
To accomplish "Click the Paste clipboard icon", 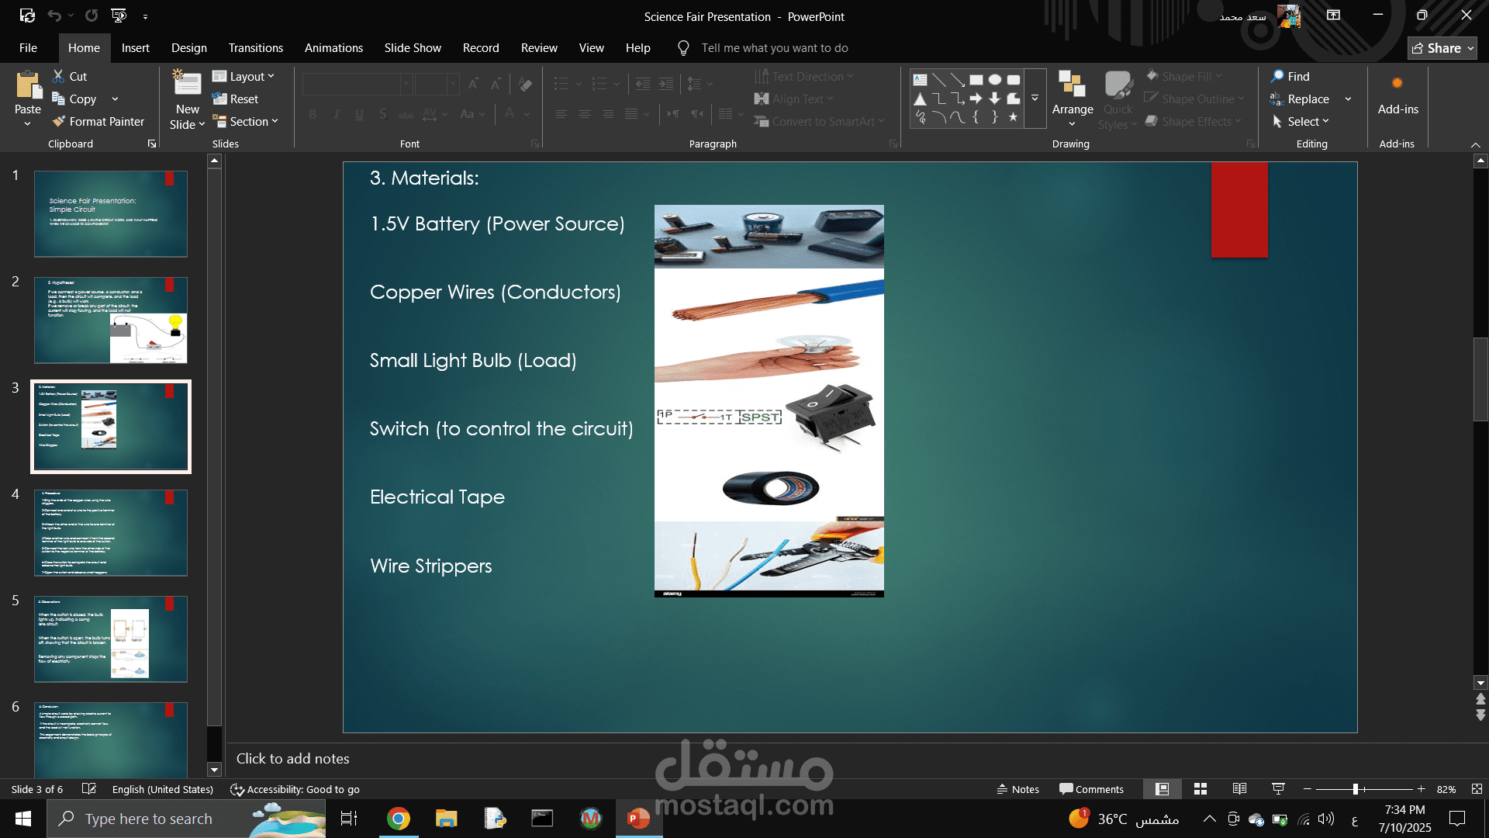I will point(28,85).
